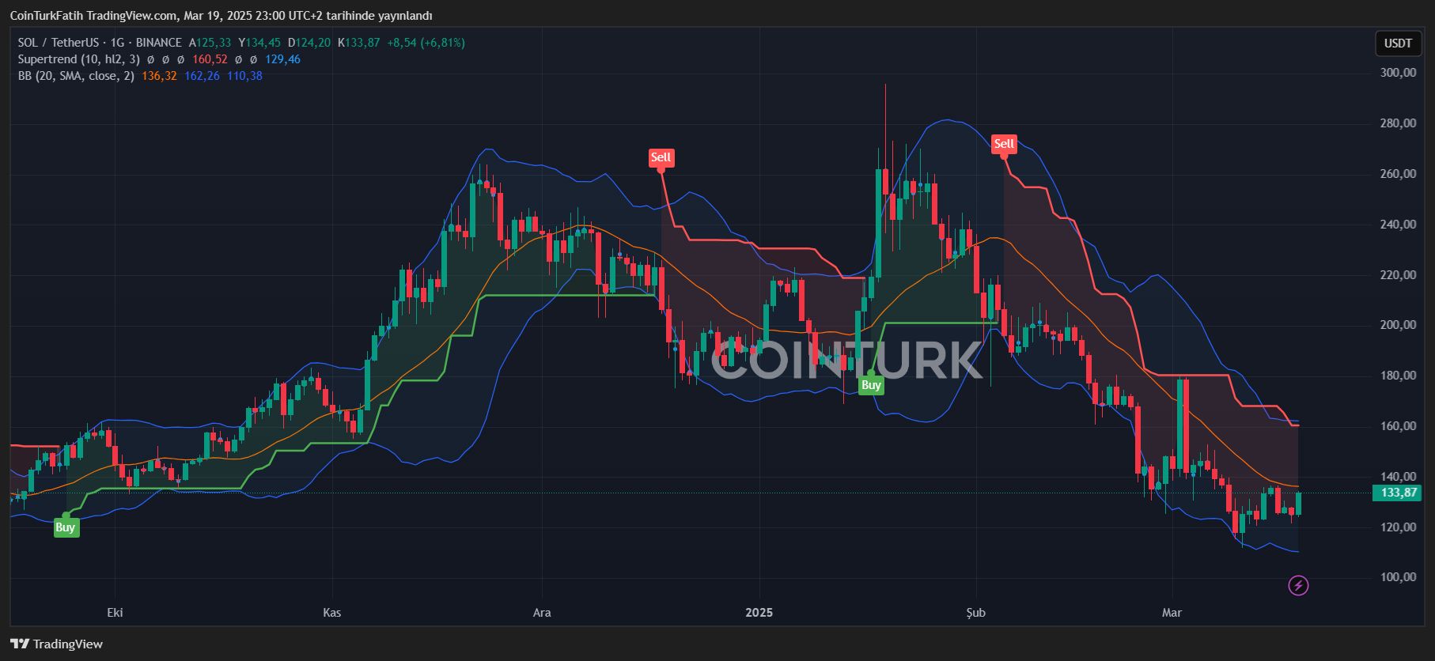Viewport: 1435px width, 661px height.
Task: Click the Ara label on time axis
Action: (x=542, y=613)
